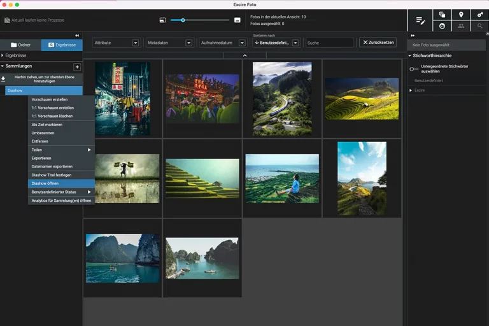The width and height of the screenshot is (489, 326).
Task: Click the key icon in top-right grid
Action: (x=479, y=15)
